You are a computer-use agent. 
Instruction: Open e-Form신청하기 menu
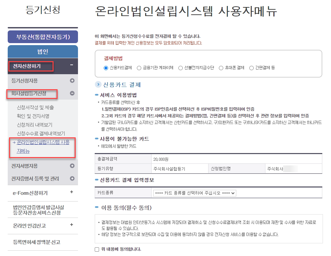pos(30,193)
